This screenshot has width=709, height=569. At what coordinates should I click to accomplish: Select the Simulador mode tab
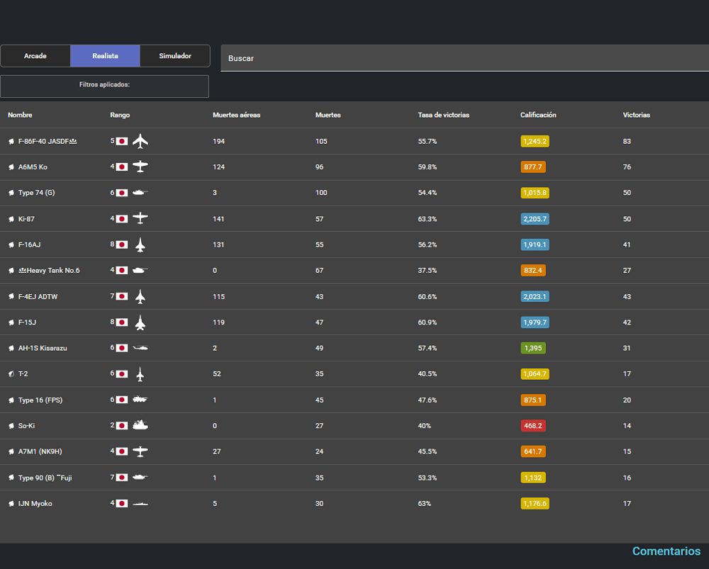[175, 56]
